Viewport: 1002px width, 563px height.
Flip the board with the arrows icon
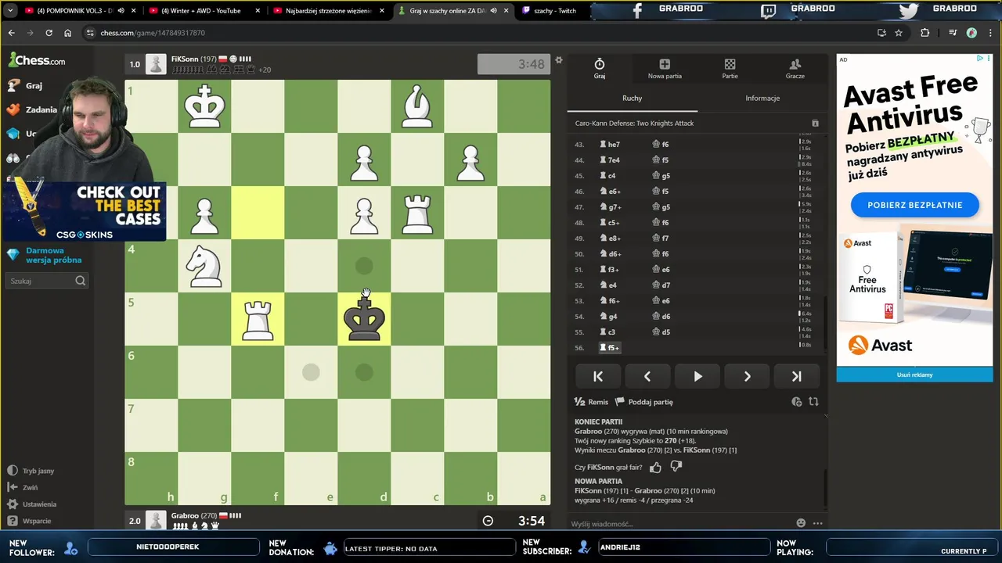point(813,402)
